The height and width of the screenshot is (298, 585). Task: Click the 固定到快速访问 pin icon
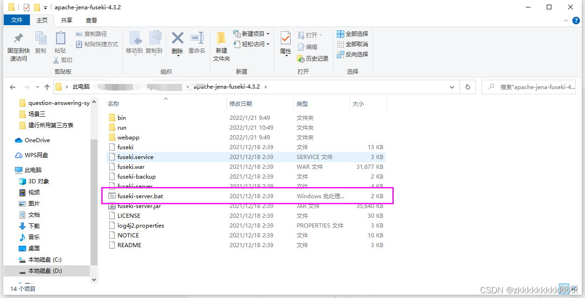19,38
